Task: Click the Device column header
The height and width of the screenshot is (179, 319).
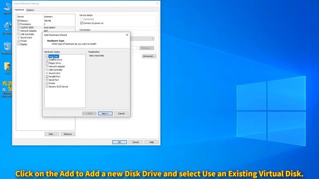Action: 20,16
